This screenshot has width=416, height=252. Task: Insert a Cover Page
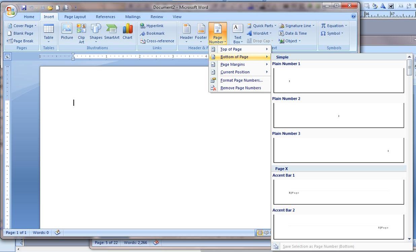tap(22, 26)
